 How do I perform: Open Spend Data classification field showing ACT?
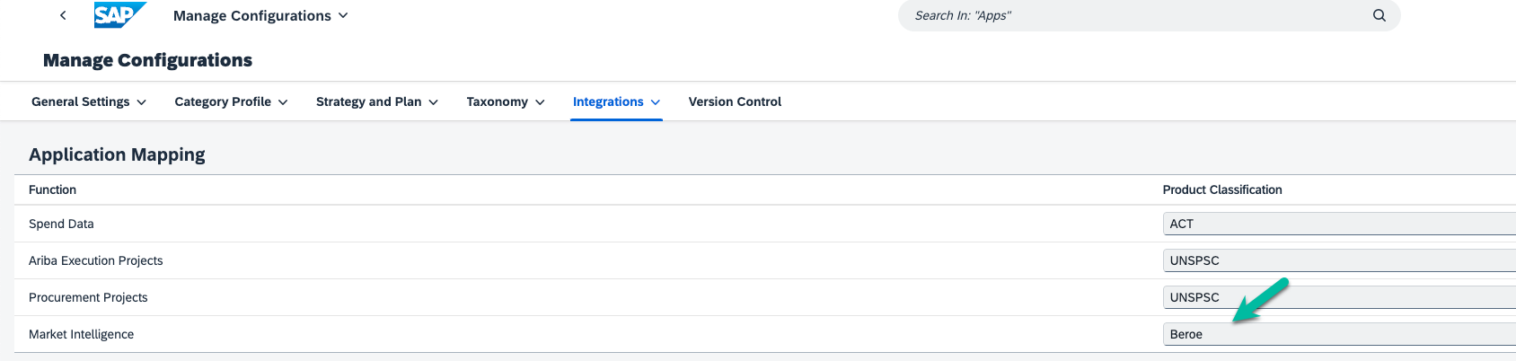(1338, 224)
